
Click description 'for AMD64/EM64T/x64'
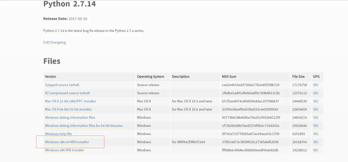(189, 142)
